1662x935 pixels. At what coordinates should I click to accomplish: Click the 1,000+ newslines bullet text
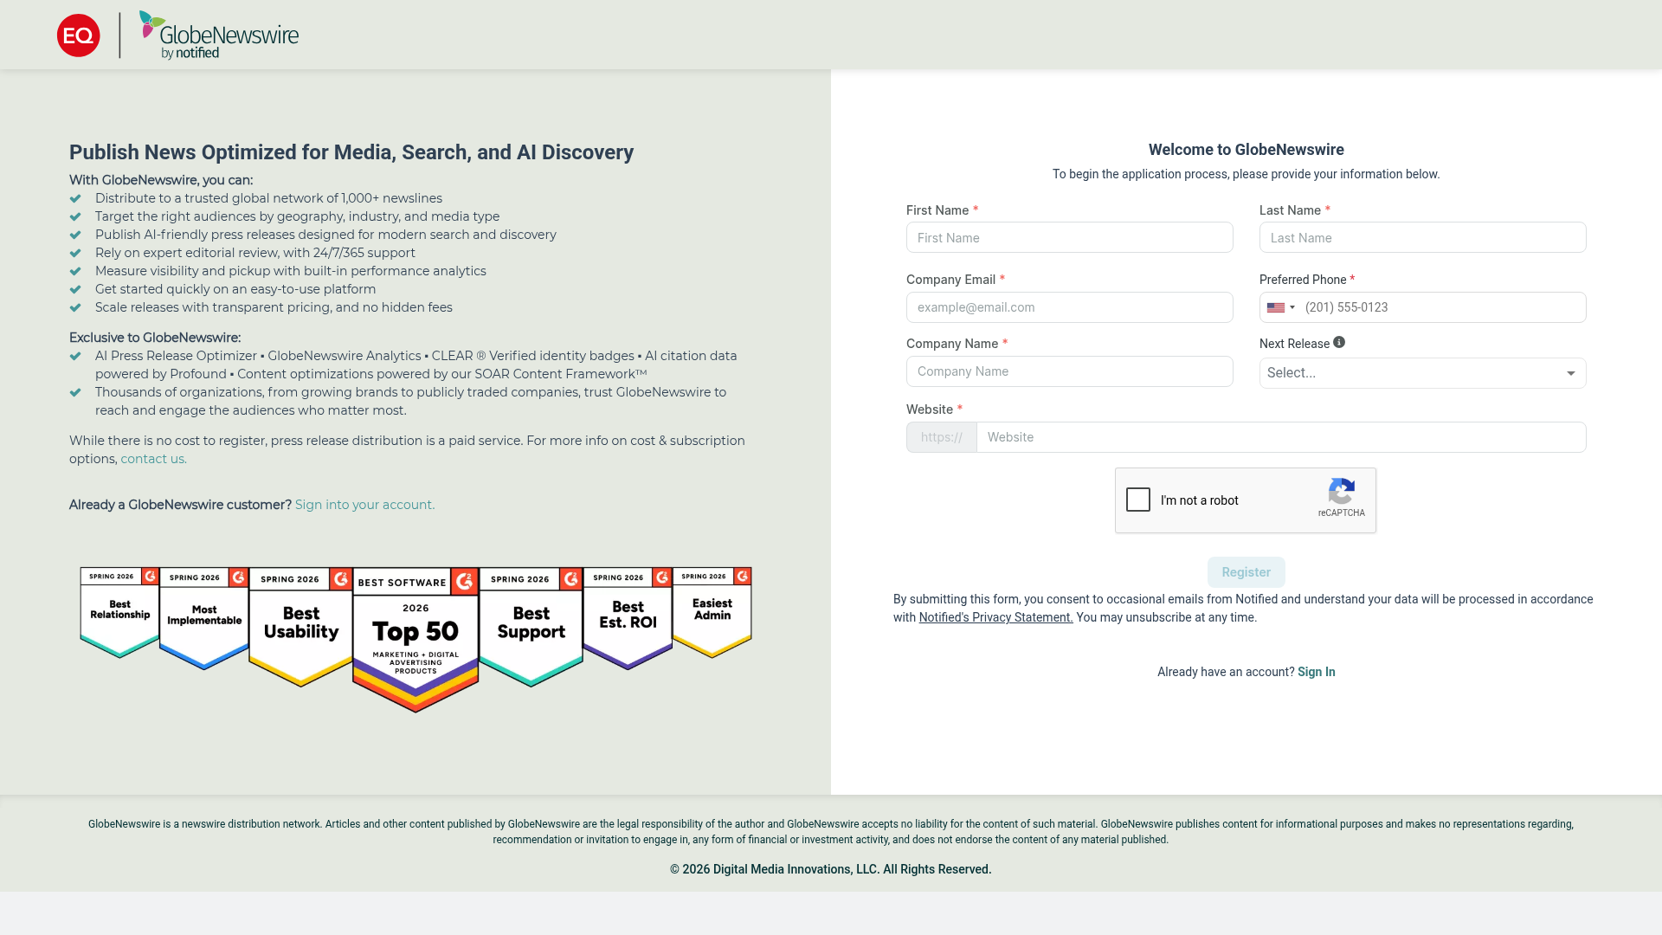(x=268, y=198)
